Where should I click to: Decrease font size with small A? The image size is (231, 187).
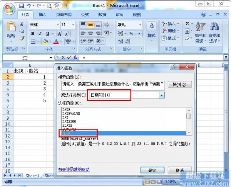click(67, 34)
